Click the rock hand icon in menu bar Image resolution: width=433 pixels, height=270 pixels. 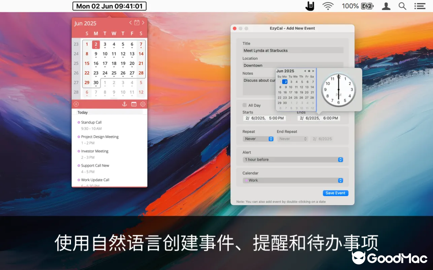[x=310, y=6]
